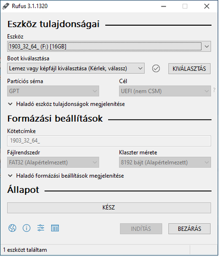221x257 pixels.
Task: Click the question mark beside Cél dropdown
Action: 214,90
